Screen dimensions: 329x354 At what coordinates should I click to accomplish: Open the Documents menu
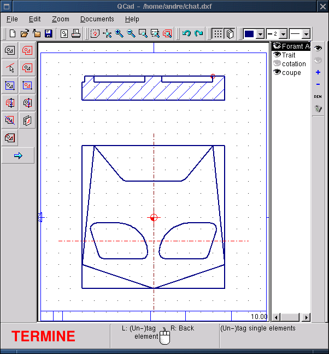click(97, 19)
